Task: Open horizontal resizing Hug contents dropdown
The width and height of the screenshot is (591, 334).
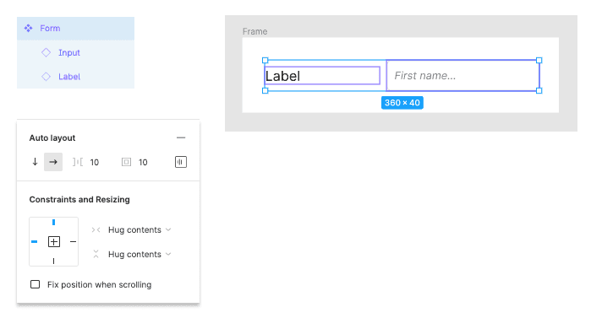Action: [140, 229]
